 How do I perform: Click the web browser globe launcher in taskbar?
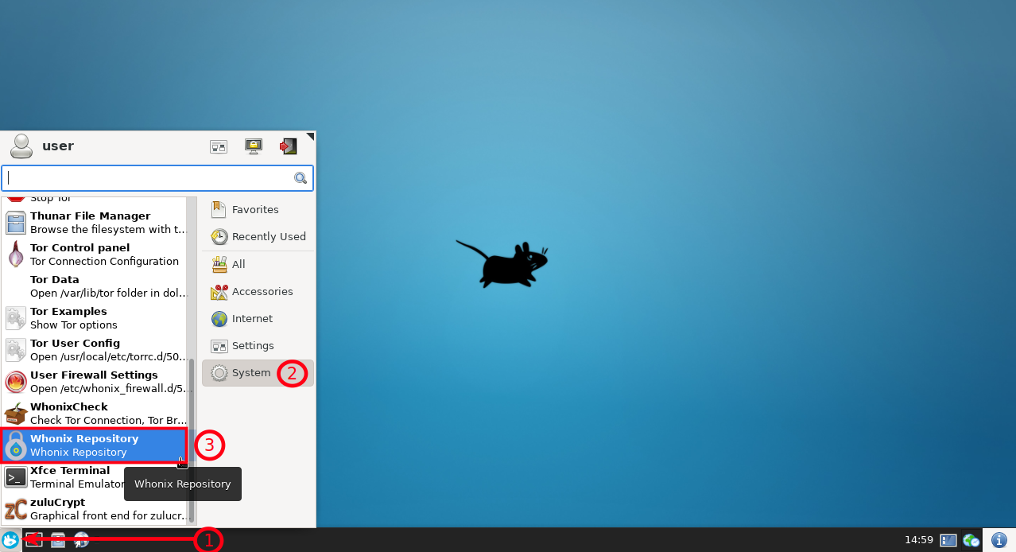(x=81, y=540)
